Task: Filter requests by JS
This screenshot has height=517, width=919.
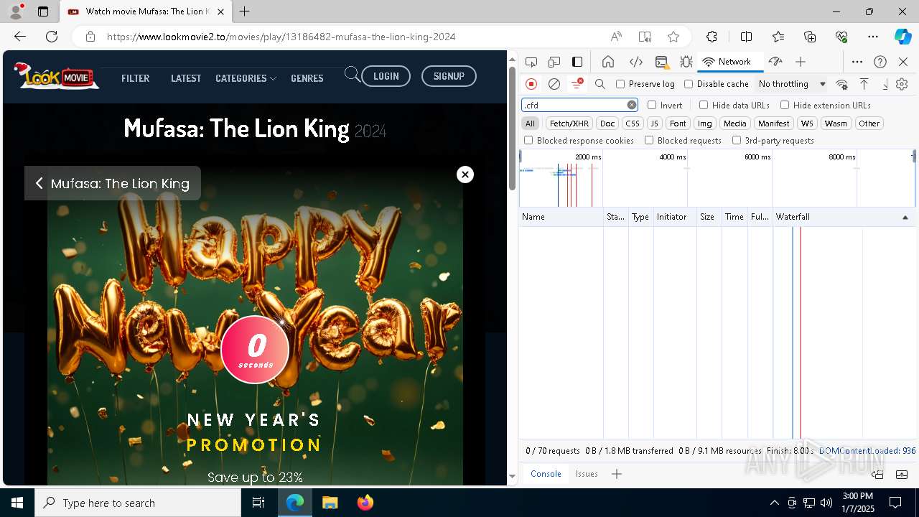Action: click(x=654, y=124)
